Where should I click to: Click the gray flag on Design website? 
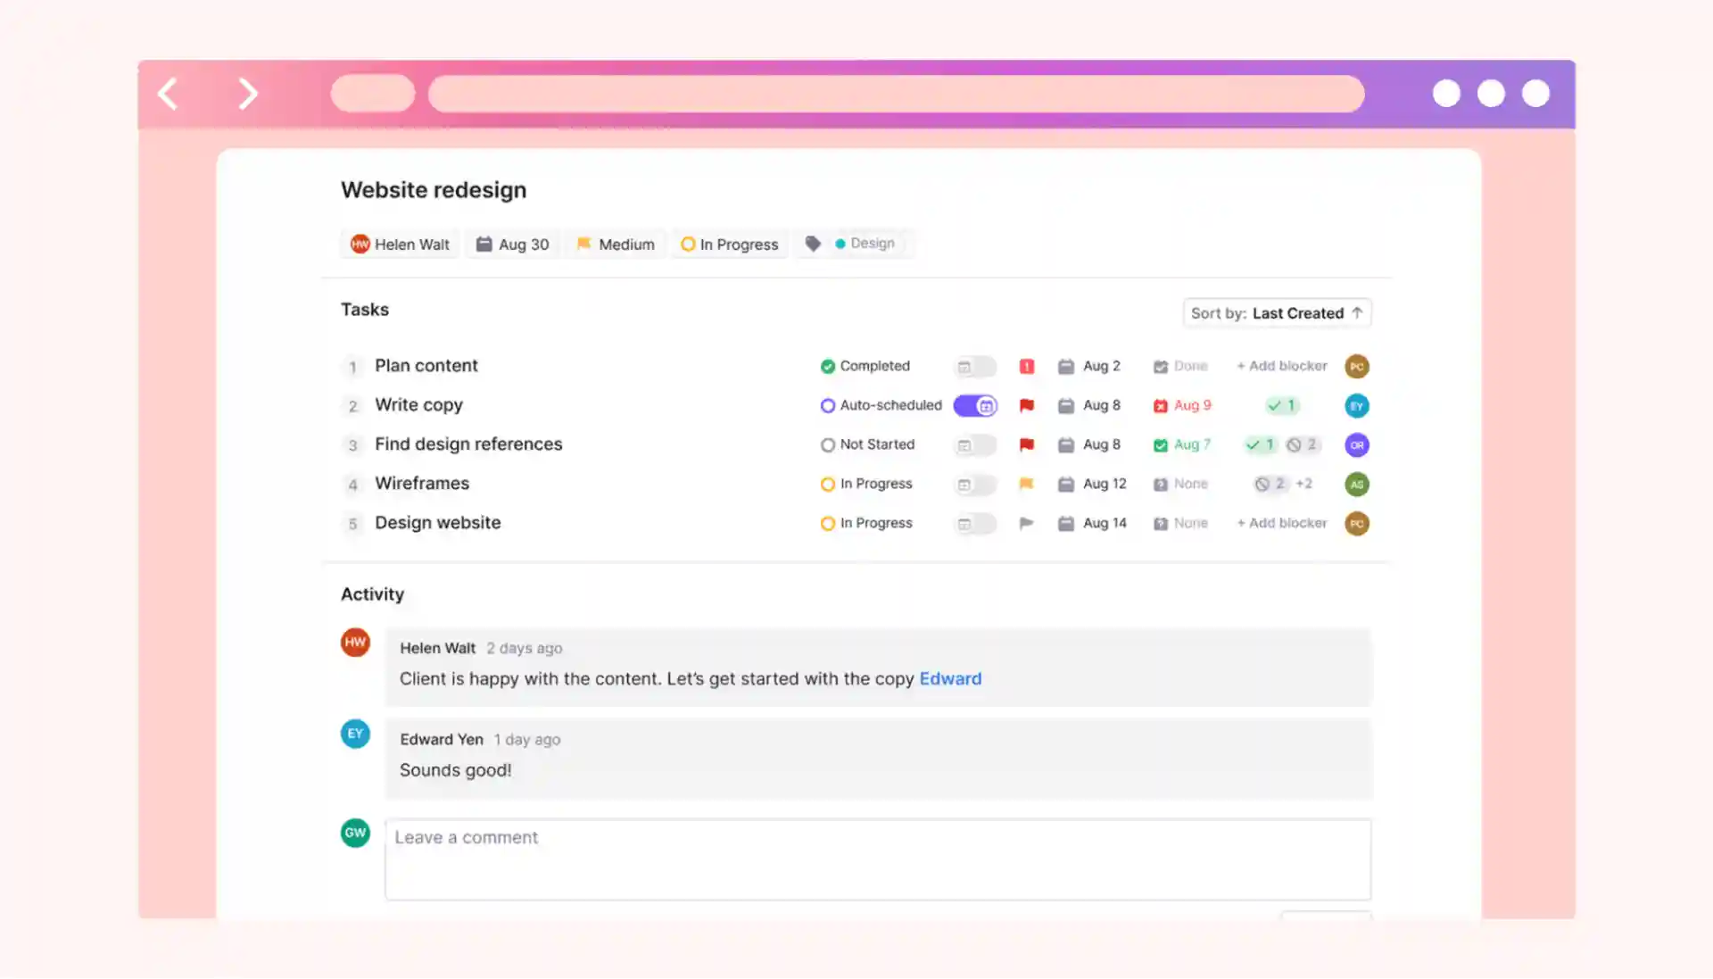pyautogui.click(x=1027, y=523)
